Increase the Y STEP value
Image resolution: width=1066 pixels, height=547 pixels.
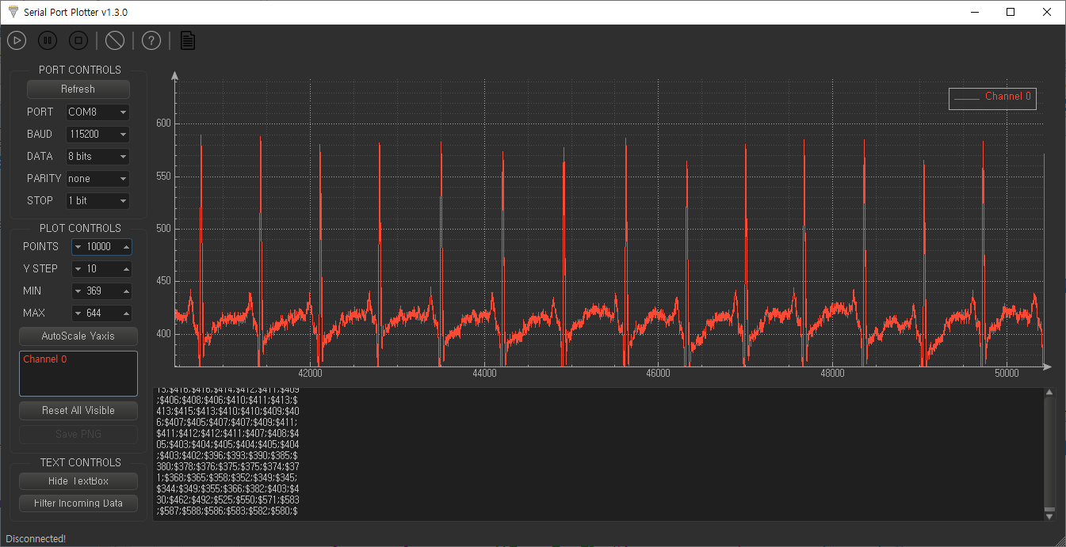pyautogui.click(x=126, y=269)
